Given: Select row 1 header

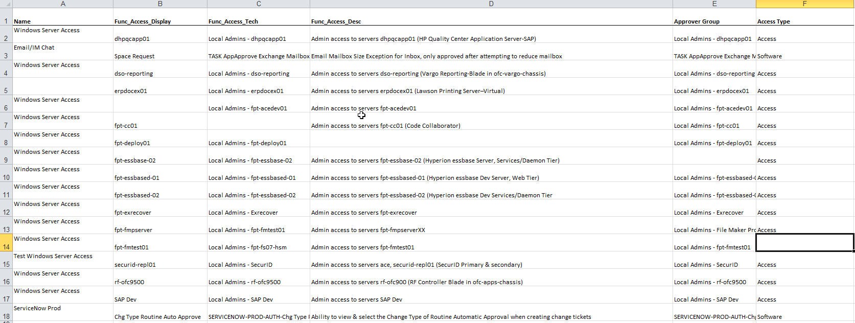Looking at the screenshot, I should pyautogui.click(x=6, y=17).
